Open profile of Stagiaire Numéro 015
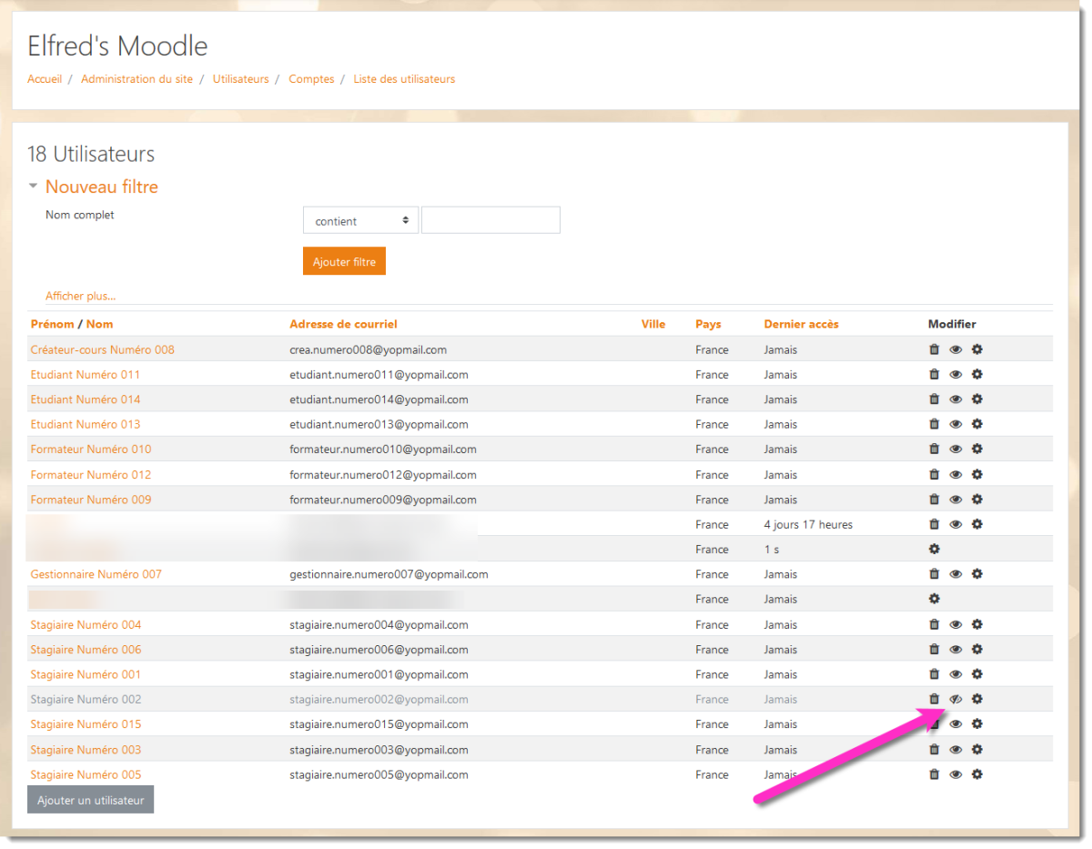Viewport: 1092px width, 849px height. pyautogui.click(x=86, y=724)
